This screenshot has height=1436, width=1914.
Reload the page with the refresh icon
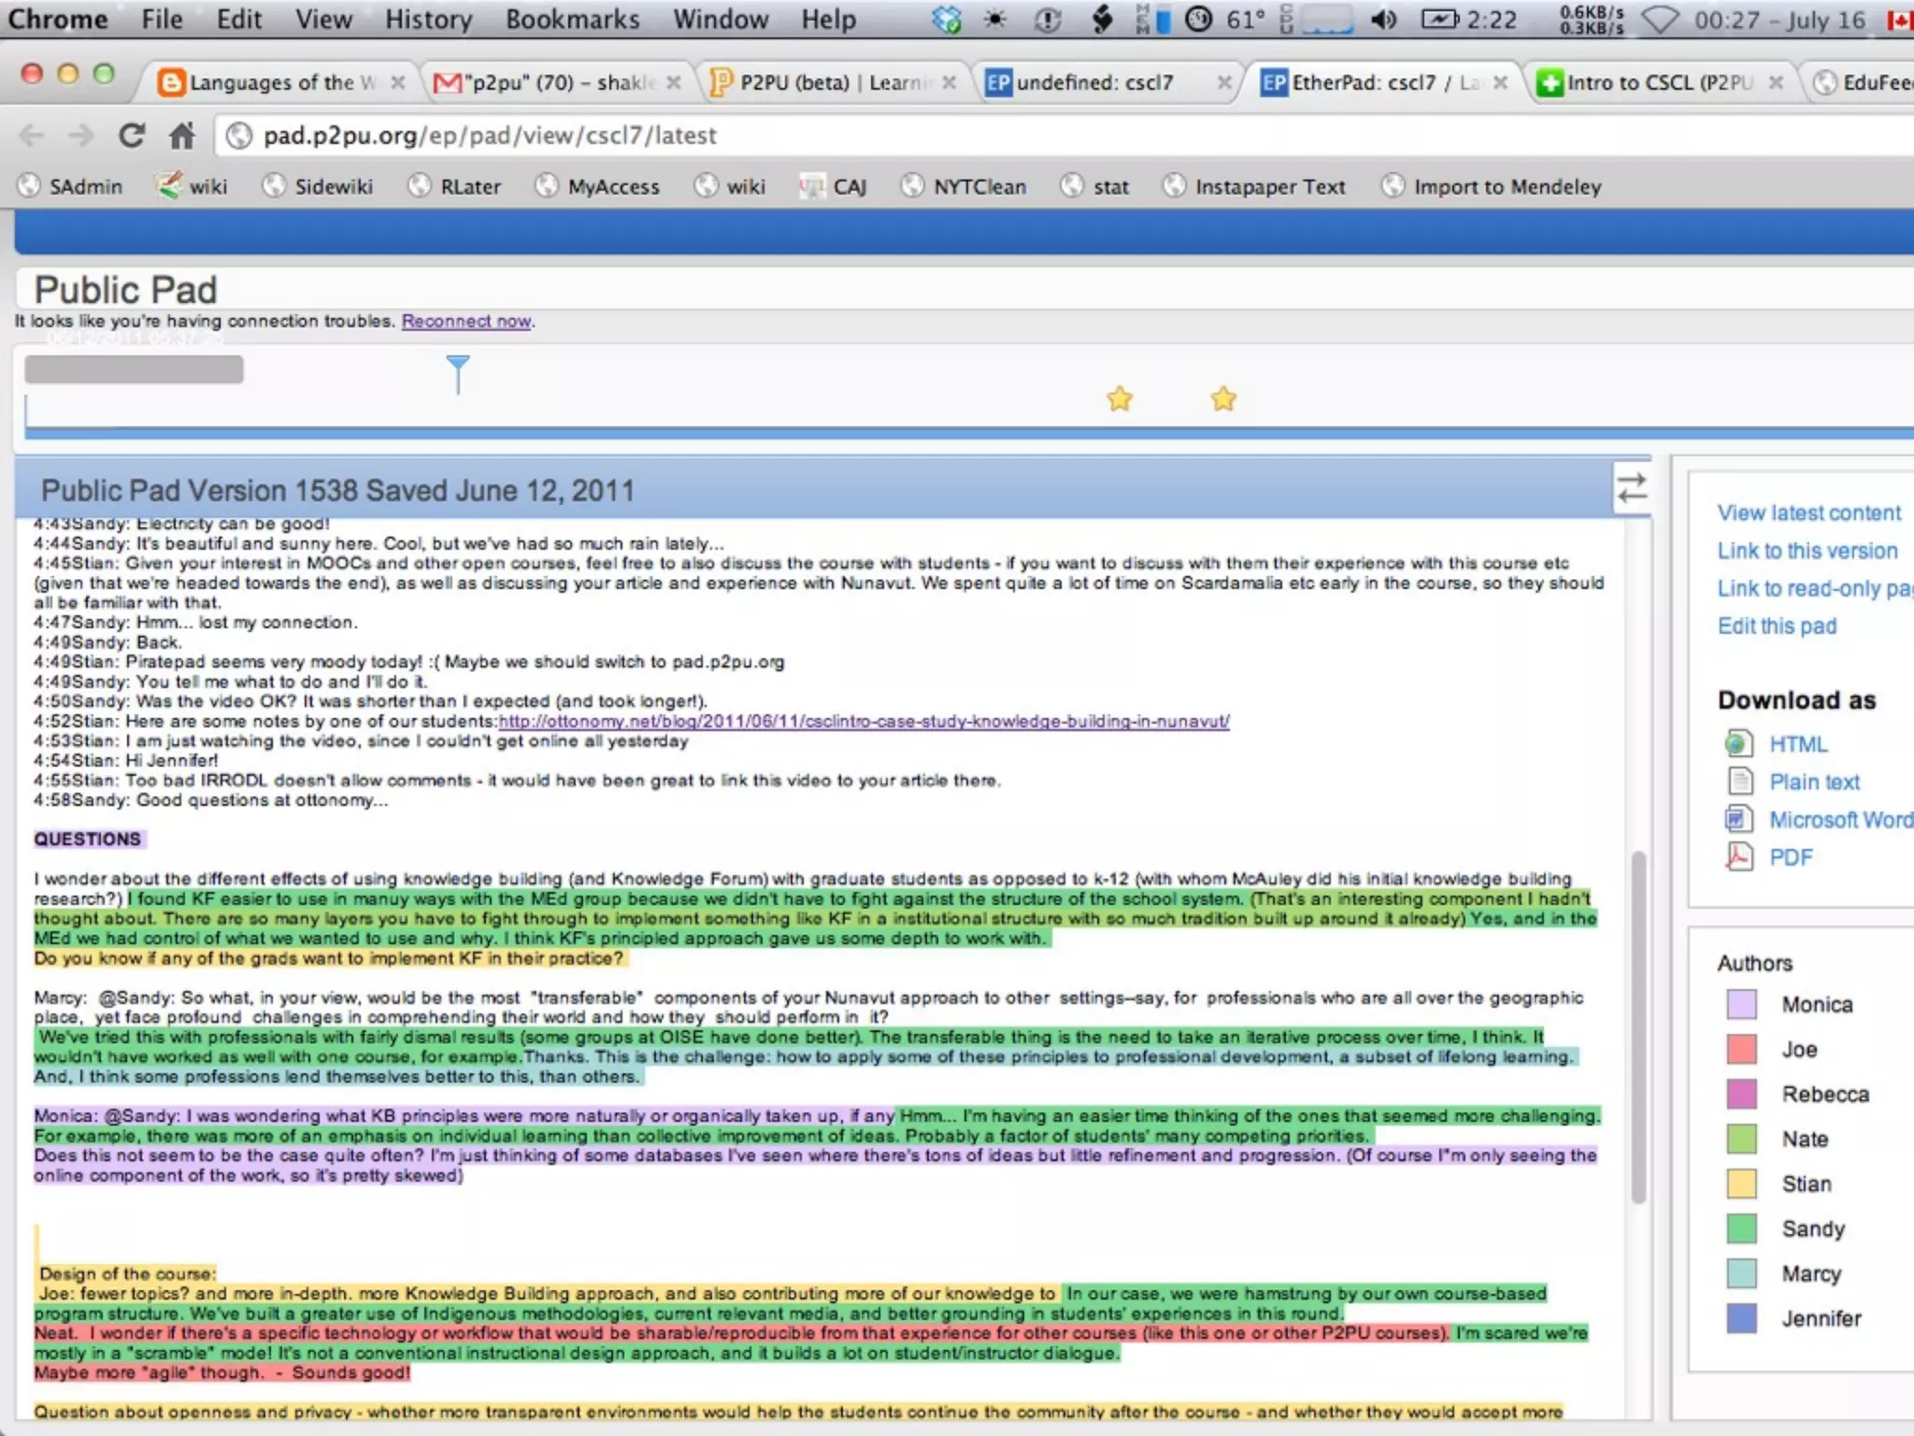pos(132,136)
